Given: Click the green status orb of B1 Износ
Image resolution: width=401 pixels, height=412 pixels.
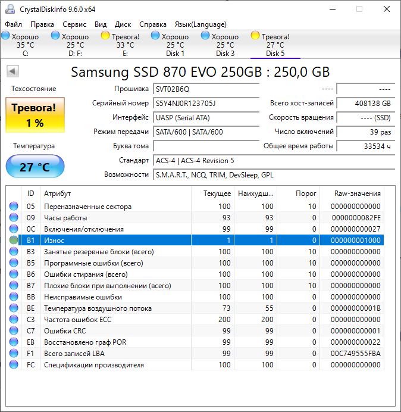Looking at the screenshot, I should 14,240.
